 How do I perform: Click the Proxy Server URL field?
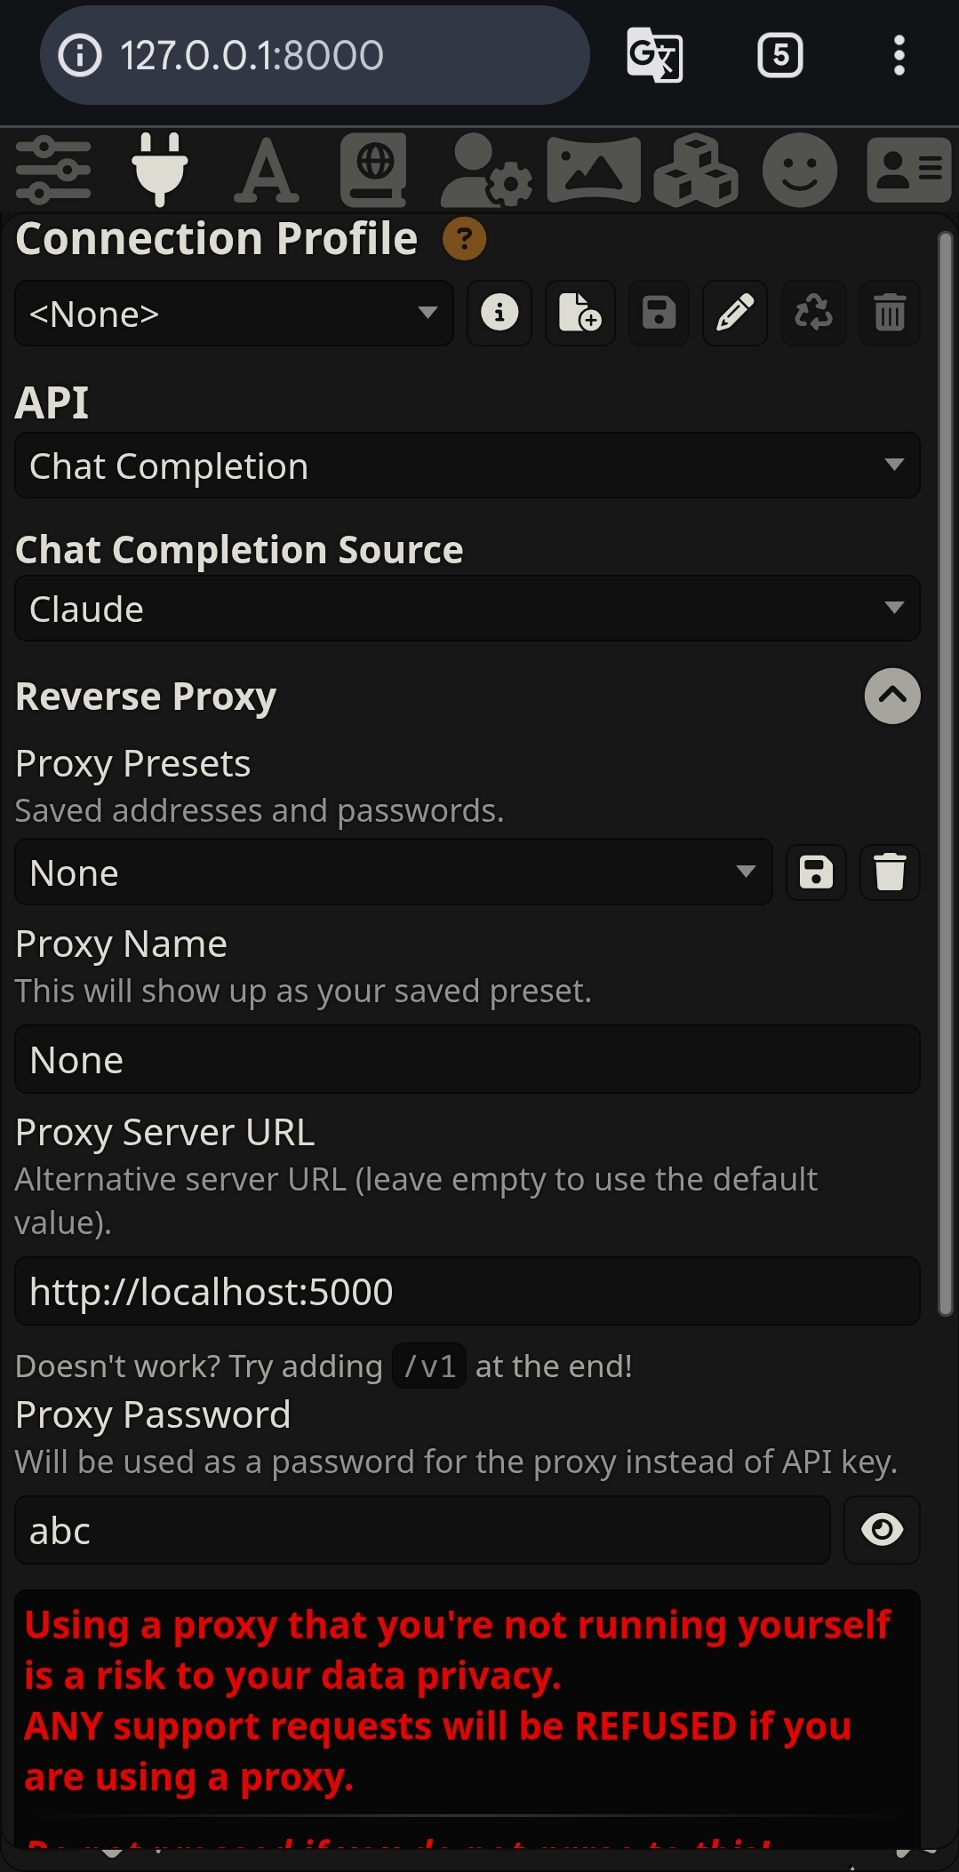click(468, 1291)
